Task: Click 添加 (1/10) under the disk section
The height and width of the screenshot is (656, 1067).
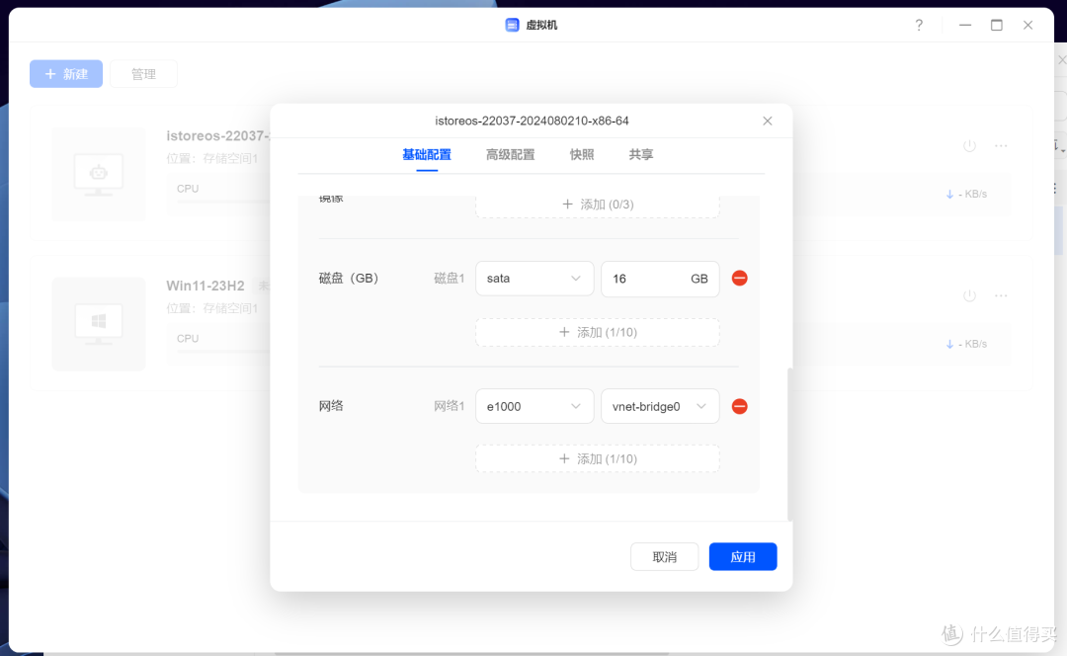Action: click(598, 332)
